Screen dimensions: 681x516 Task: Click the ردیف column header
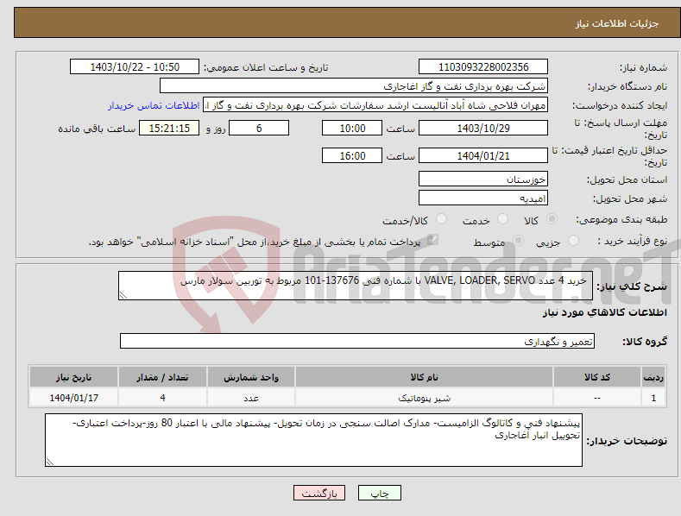click(653, 377)
